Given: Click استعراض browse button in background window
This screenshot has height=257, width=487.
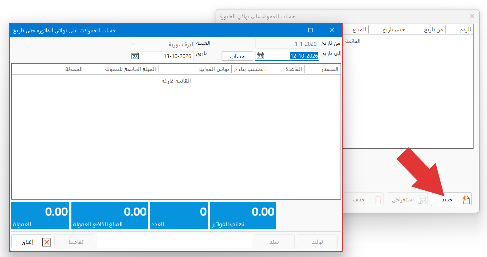Looking at the screenshot, I should click(x=407, y=200).
